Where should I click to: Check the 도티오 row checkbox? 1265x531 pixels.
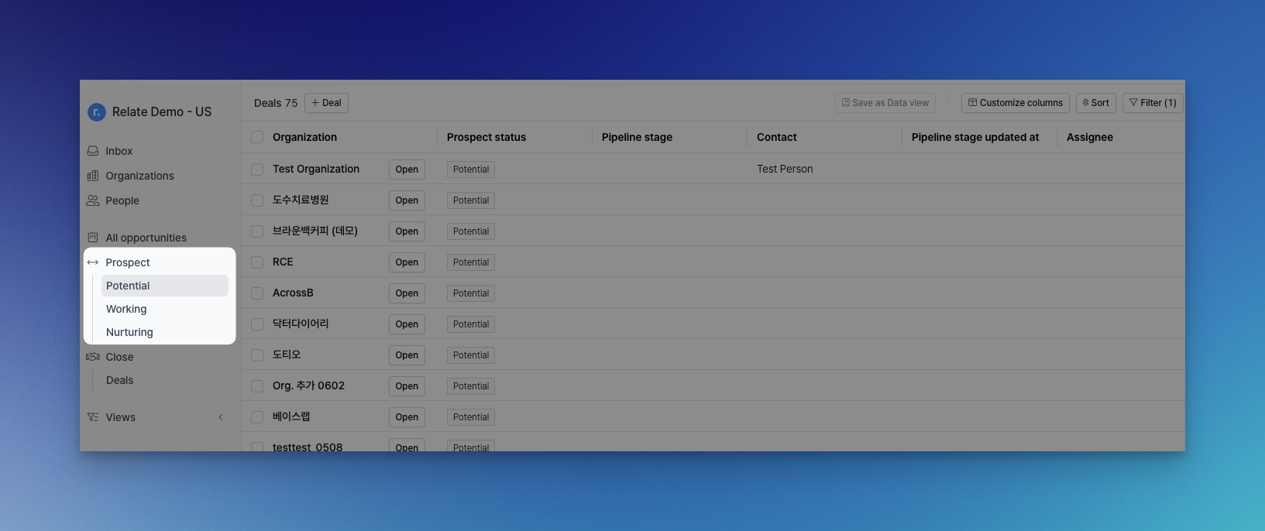tap(257, 355)
